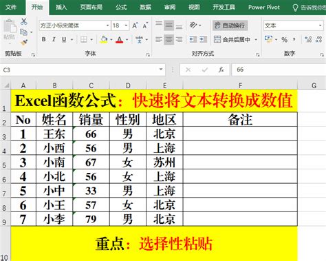
Task: Decrease font size with small A
Action: (x=145, y=25)
